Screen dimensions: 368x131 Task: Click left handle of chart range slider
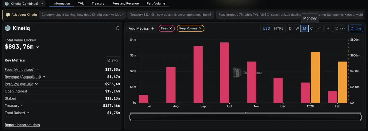[x=130, y=117]
